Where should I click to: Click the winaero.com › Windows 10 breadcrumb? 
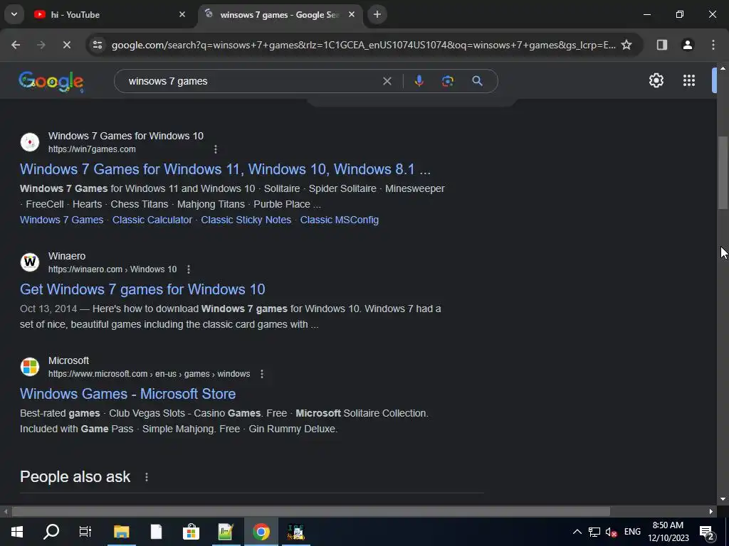(x=112, y=269)
